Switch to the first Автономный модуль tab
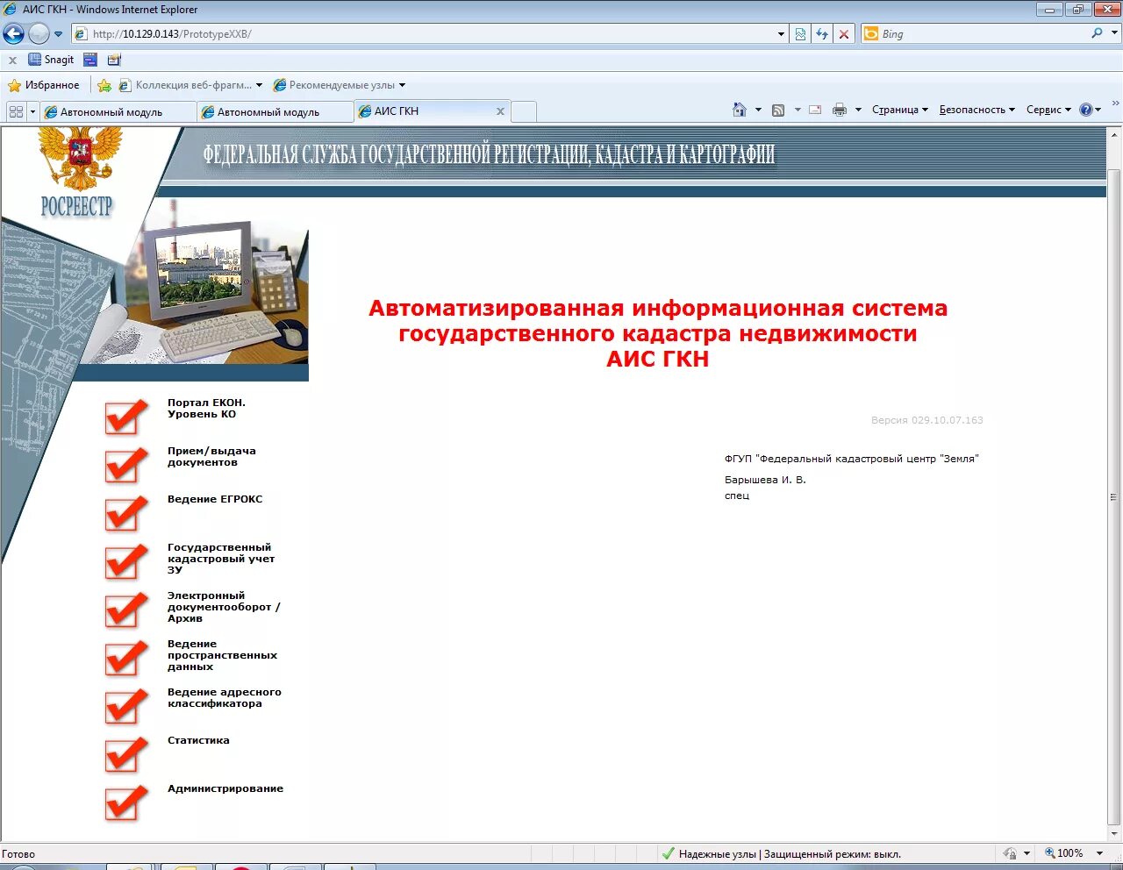This screenshot has height=870, width=1123. click(118, 112)
